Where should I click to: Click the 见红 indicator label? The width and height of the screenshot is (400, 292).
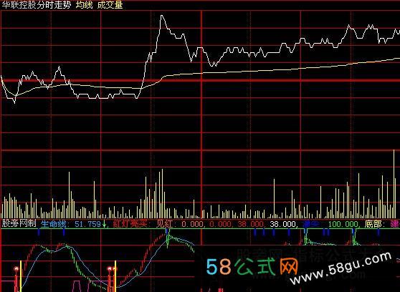pos(165,224)
